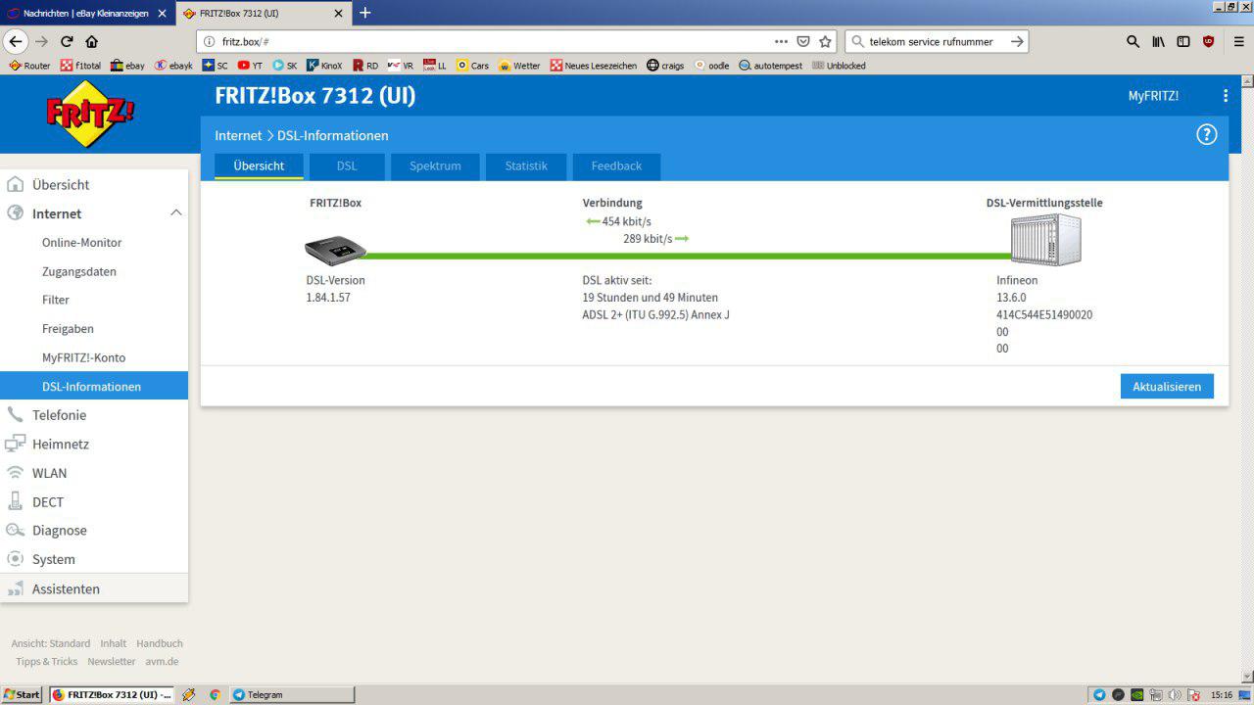
Task: Click the search go arrow button
Action: 1017,41
